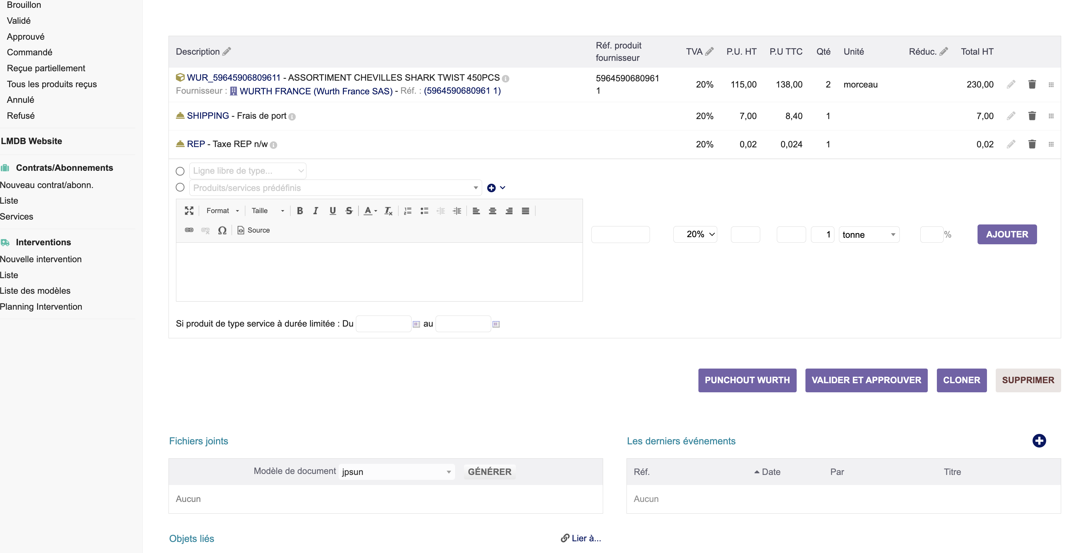
Task: Edit the REP Taxe line
Action: 1011,144
